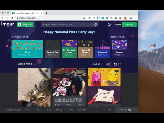Expand the MOST VIRAL dropdown
Screen dimensions: 164x123
(x=27, y=64)
